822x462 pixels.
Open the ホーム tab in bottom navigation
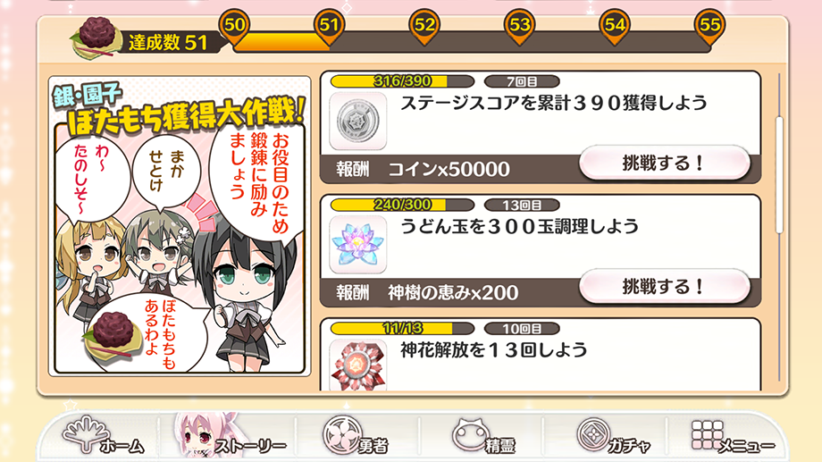click(102, 436)
